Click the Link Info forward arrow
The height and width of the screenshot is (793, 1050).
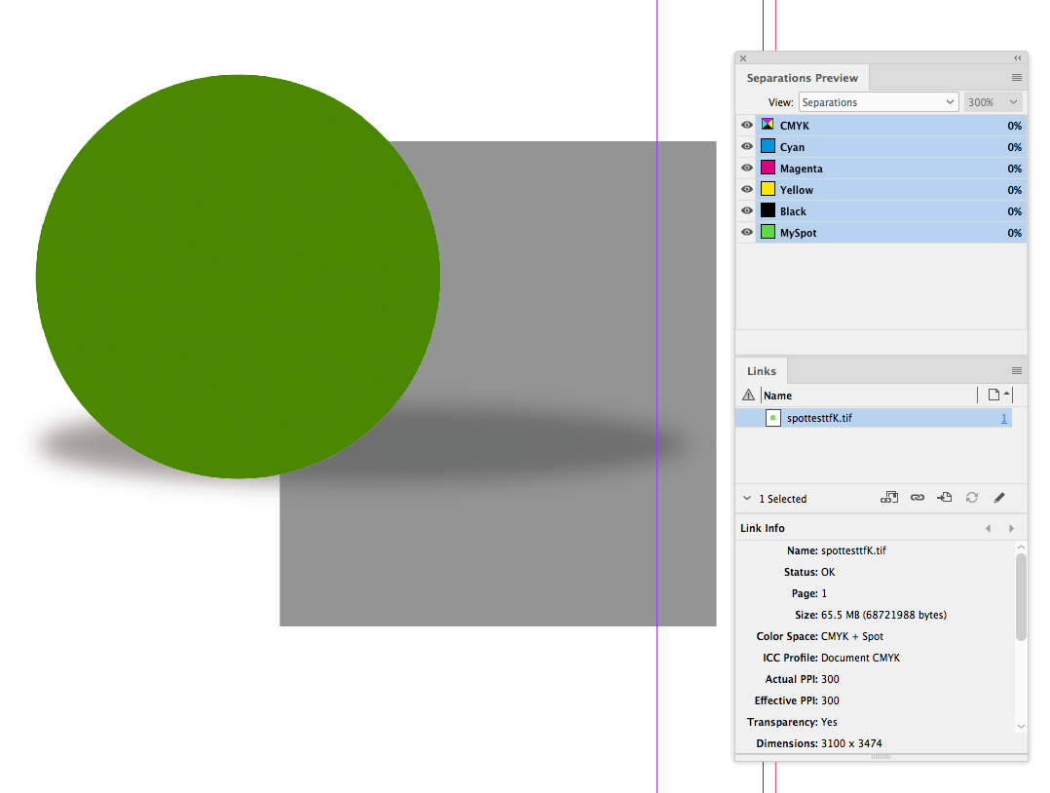1011,527
